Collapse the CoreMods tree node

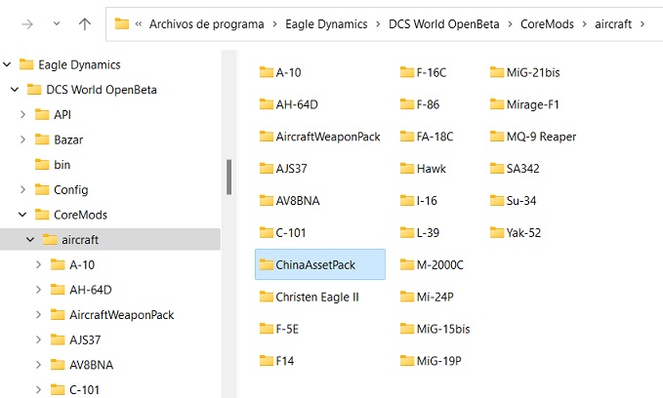coord(22,215)
